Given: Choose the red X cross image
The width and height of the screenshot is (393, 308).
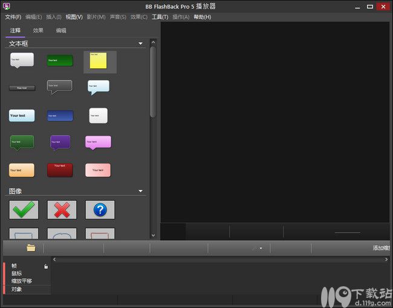Looking at the screenshot, I should click(62, 210).
